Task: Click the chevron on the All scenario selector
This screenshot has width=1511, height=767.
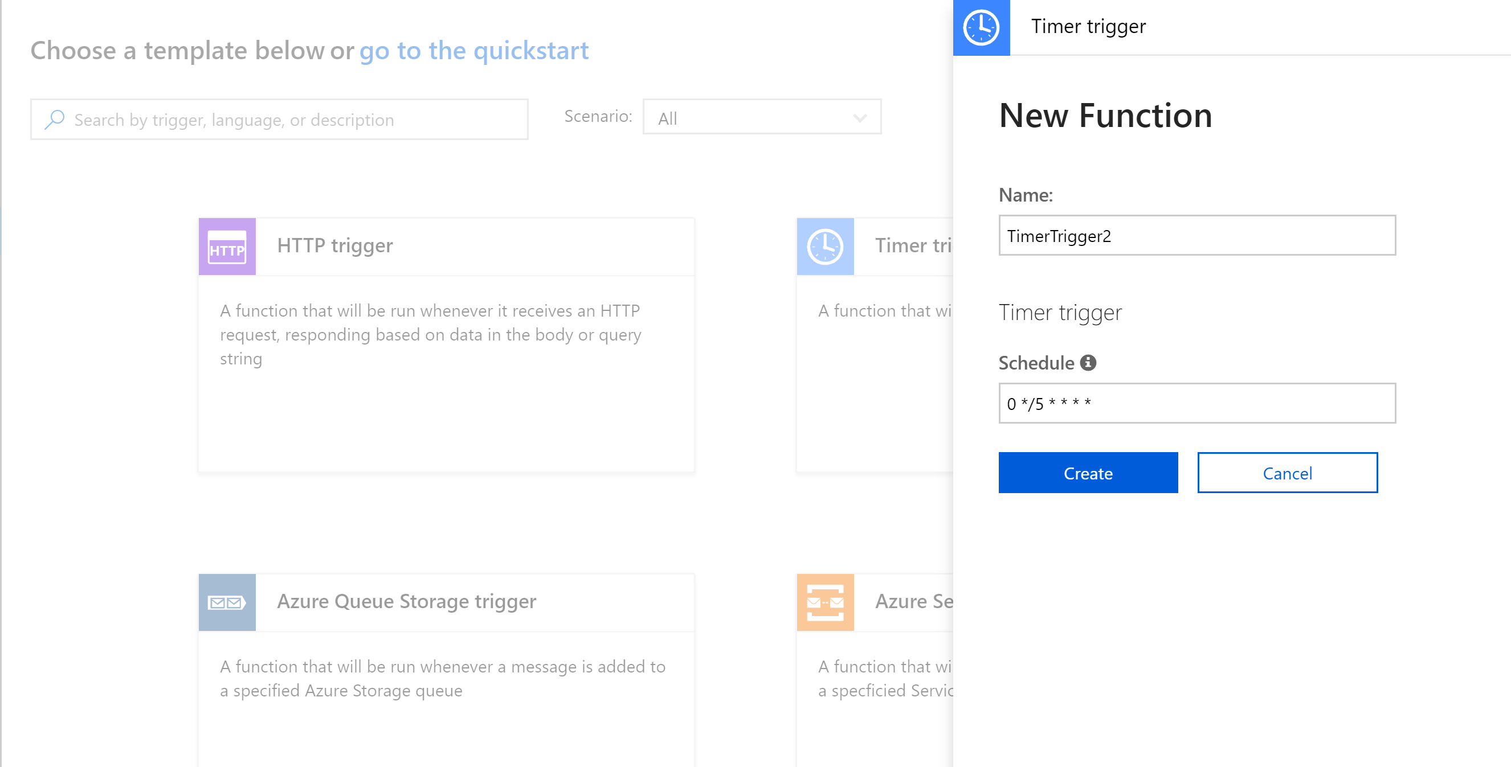Action: pos(860,118)
